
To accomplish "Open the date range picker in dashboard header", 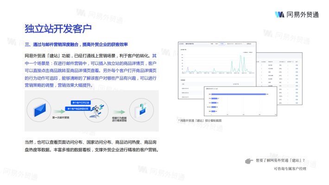I will click(x=234, y=44).
